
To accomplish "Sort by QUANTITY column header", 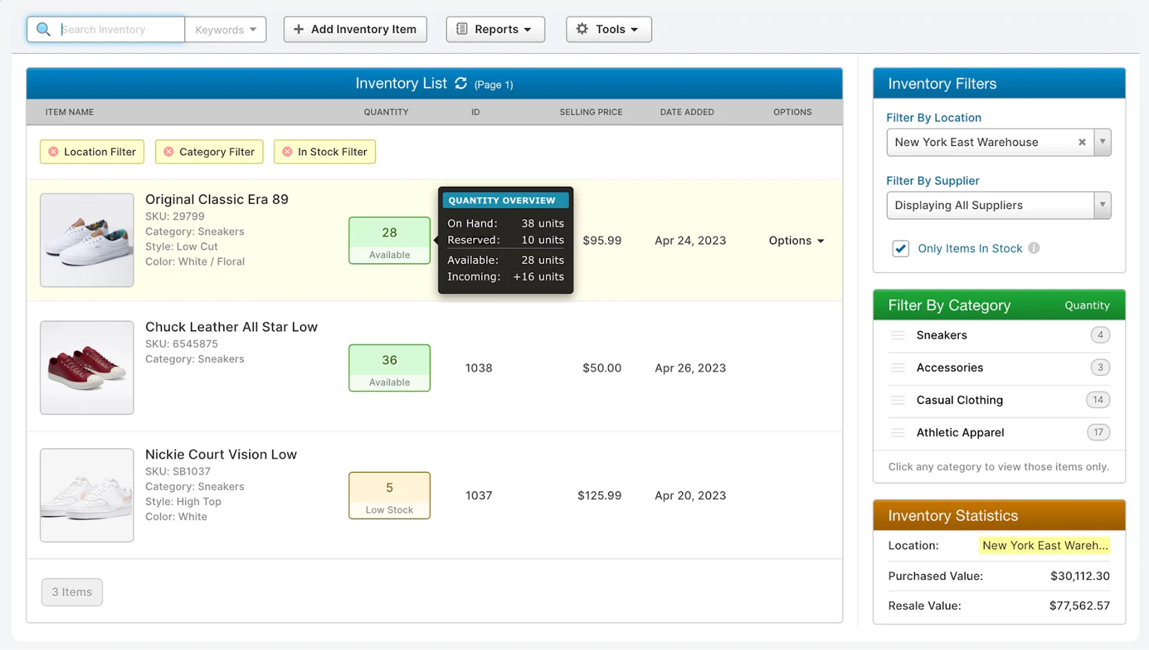I will [386, 112].
